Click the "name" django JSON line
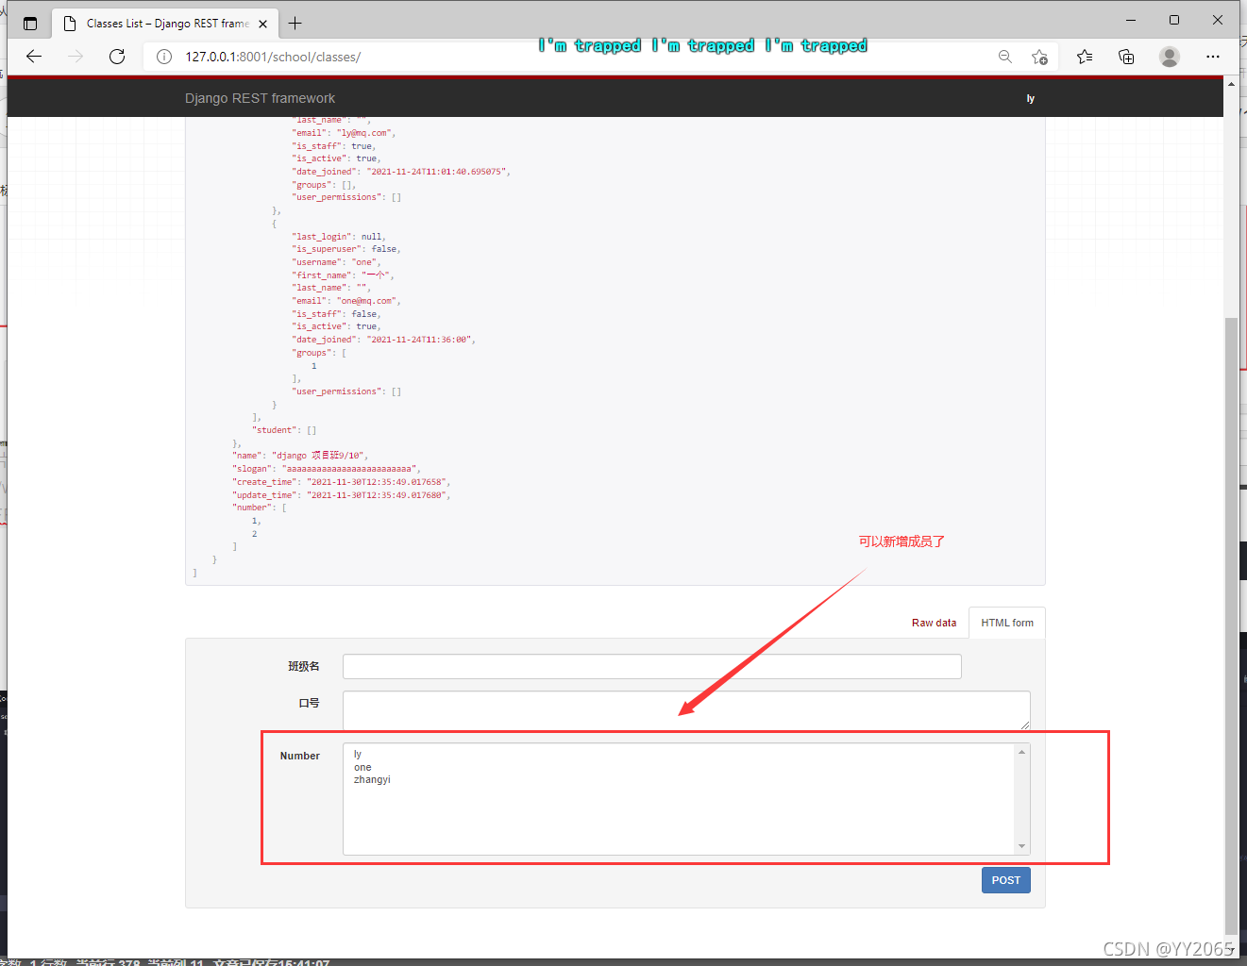This screenshot has width=1247, height=966. coord(300,456)
